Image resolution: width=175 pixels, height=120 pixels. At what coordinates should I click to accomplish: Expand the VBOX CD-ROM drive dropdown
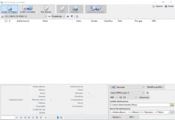[x=25, y=16]
